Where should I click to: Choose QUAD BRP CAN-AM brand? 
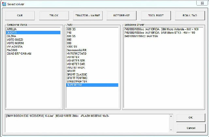tap(33, 54)
